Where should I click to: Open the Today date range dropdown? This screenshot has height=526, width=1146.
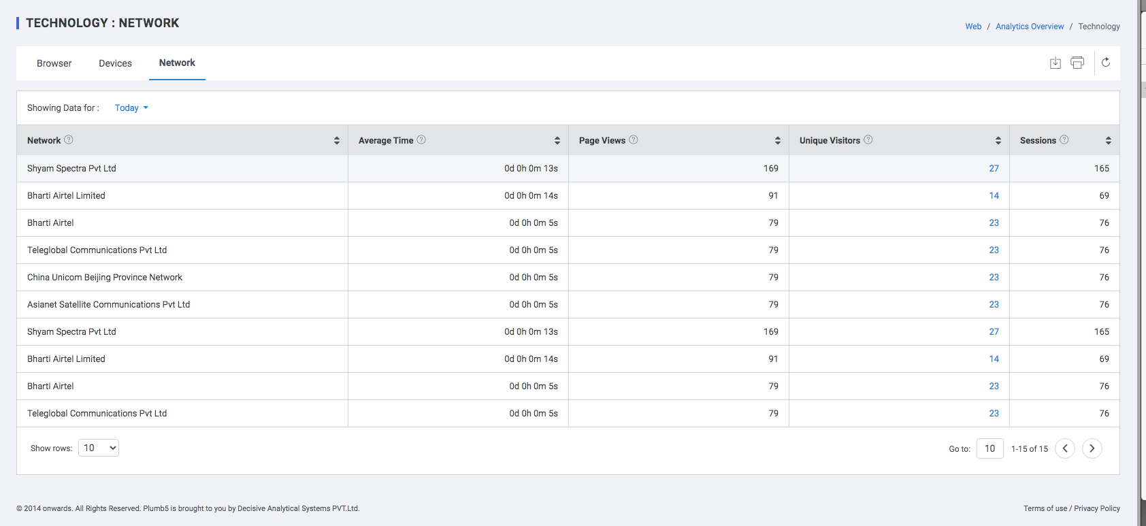coord(131,108)
